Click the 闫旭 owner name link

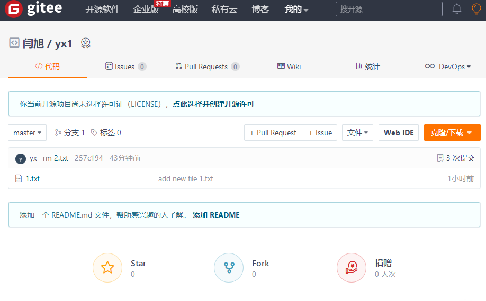coord(33,44)
